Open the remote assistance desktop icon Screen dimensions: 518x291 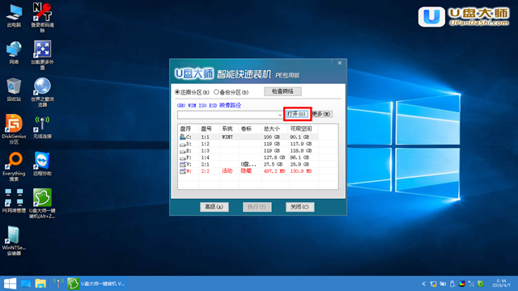pos(42,164)
